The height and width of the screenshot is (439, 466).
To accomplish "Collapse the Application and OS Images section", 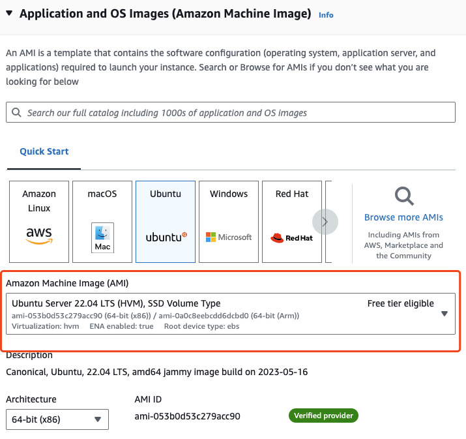I will click(x=9, y=13).
